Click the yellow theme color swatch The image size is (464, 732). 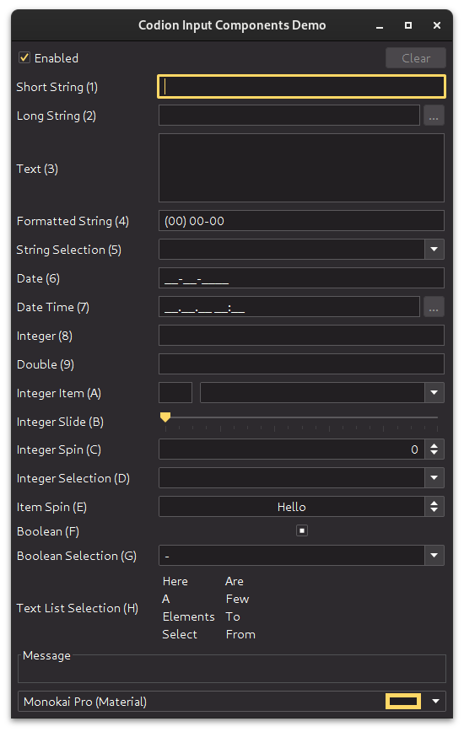tap(403, 701)
